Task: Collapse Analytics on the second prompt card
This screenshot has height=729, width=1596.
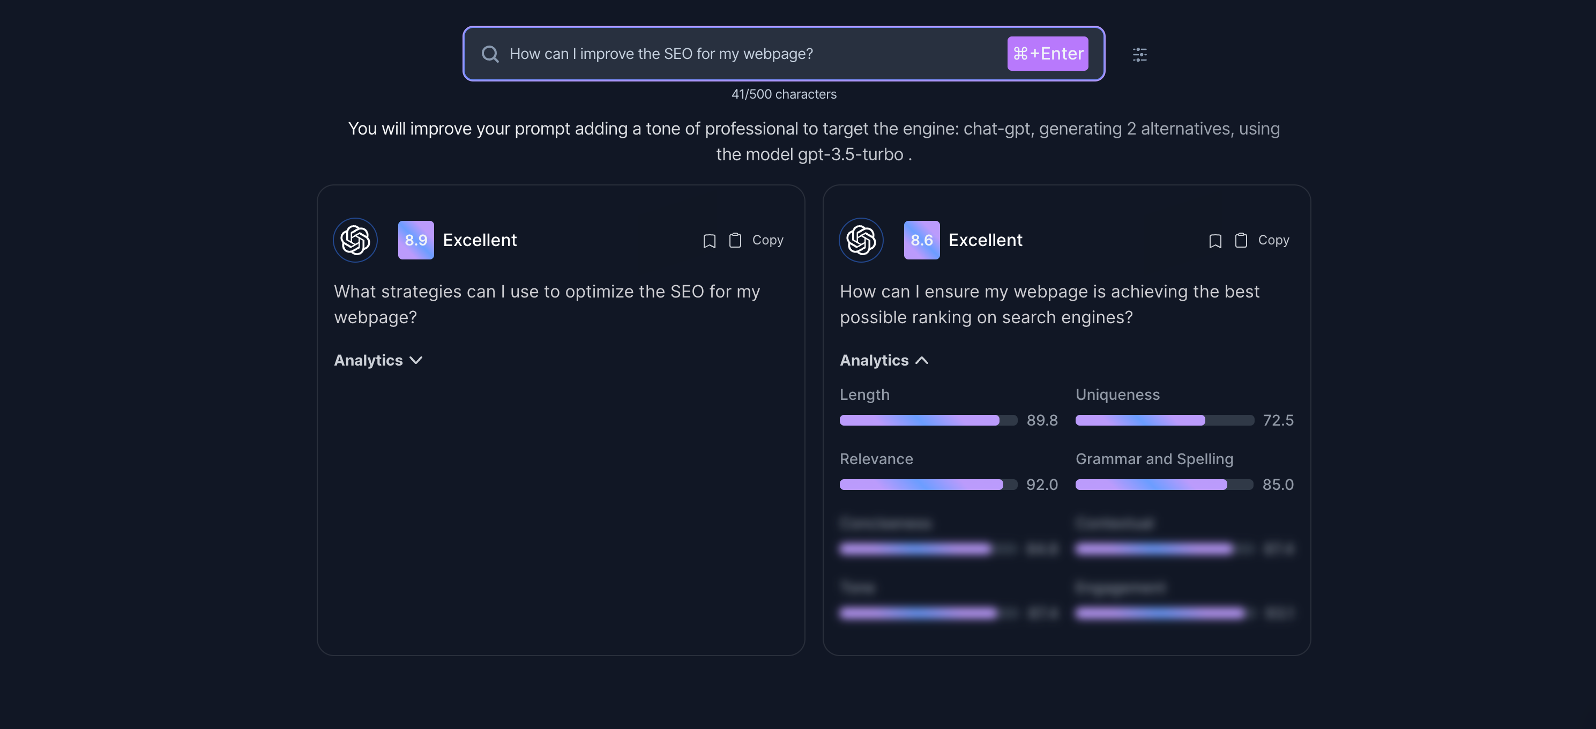Action: (884, 360)
